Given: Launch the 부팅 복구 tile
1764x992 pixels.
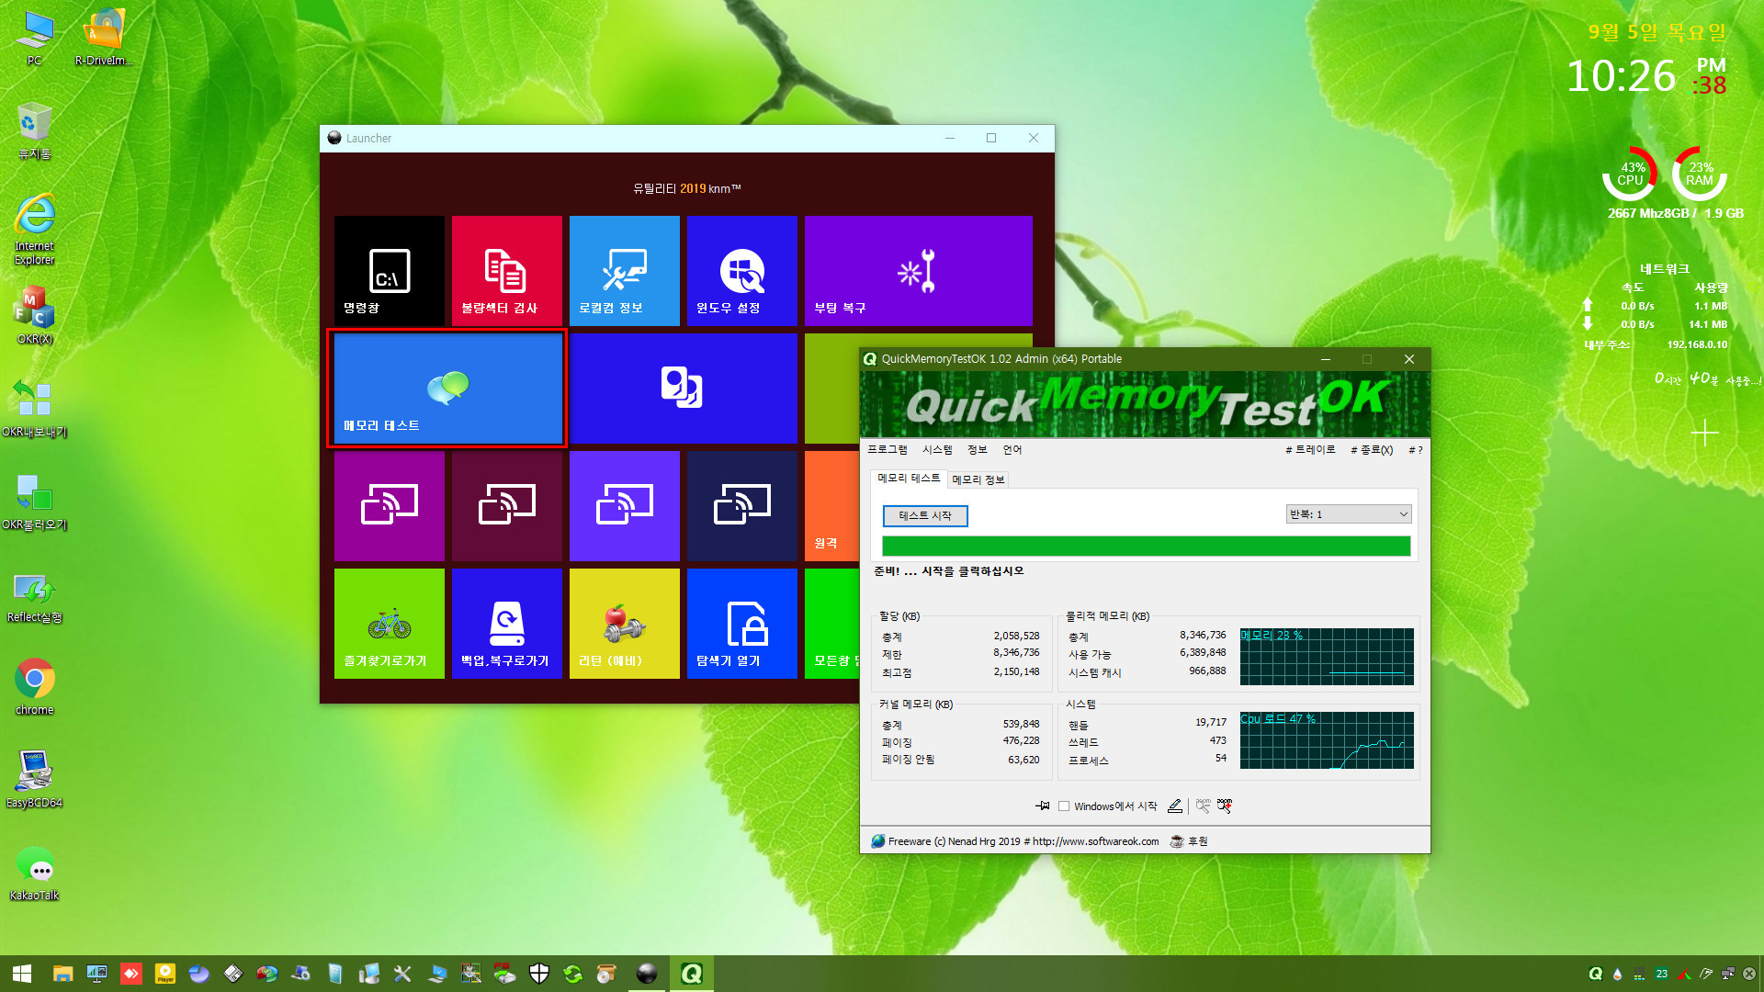Looking at the screenshot, I should tap(919, 270).
